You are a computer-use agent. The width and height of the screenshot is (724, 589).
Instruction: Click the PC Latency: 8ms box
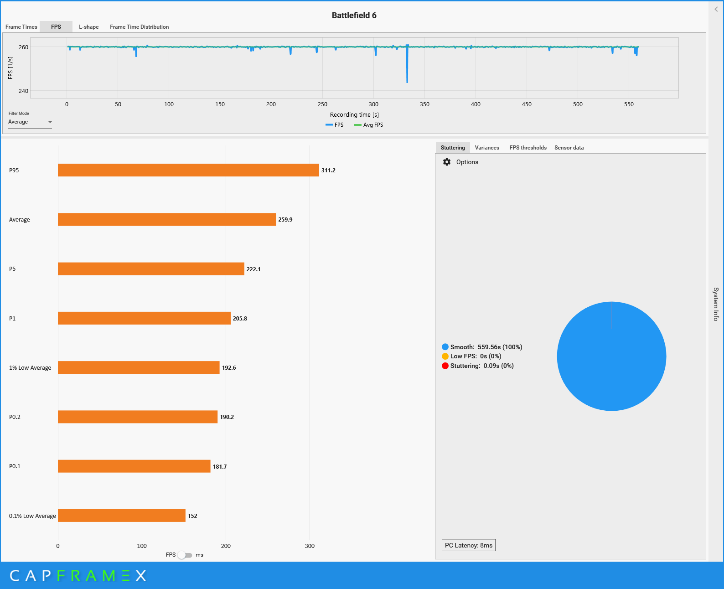(x=468, y=545)
